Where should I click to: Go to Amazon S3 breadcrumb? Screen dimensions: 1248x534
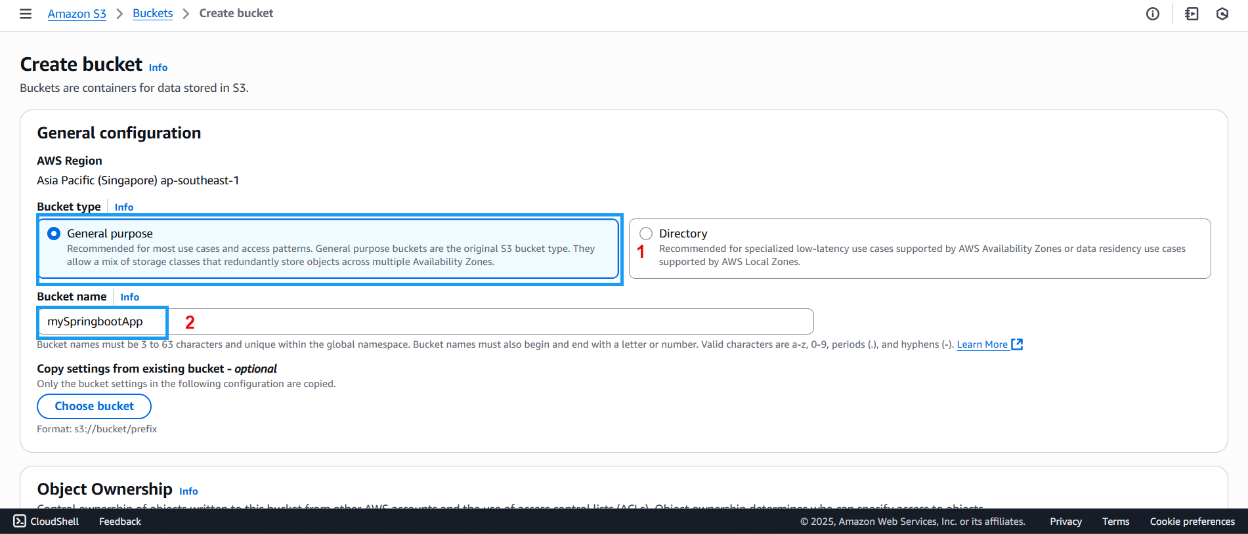(77, 14)
